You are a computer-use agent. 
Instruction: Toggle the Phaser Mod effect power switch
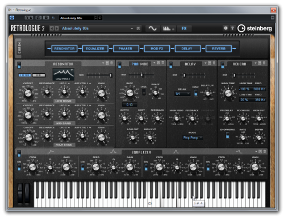tap(119, 65)
